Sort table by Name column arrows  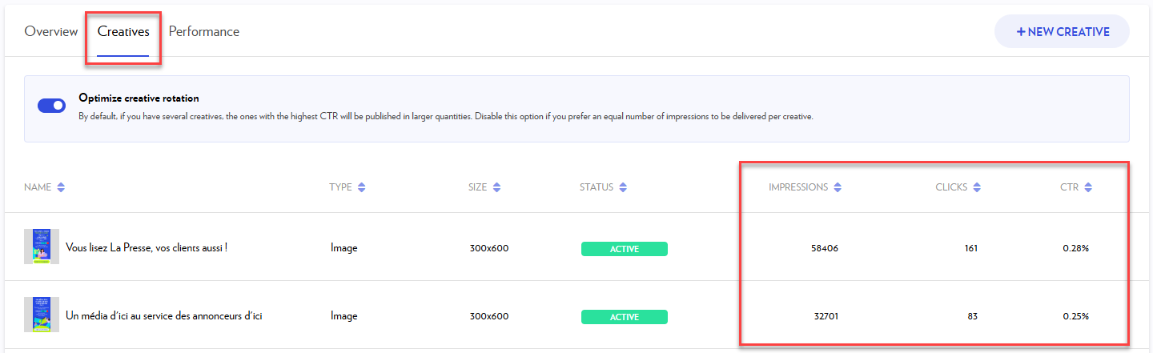61,187
